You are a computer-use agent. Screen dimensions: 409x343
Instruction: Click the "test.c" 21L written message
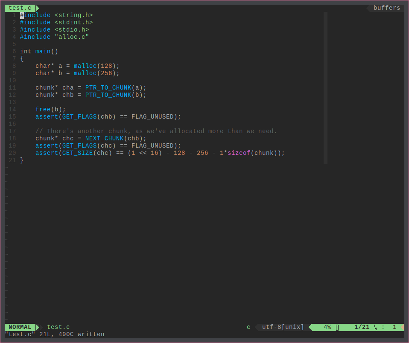[54, 334]
